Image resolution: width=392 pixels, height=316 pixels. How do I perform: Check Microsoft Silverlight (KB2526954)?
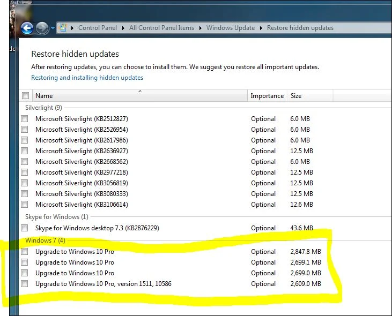[x=25, y=129]
